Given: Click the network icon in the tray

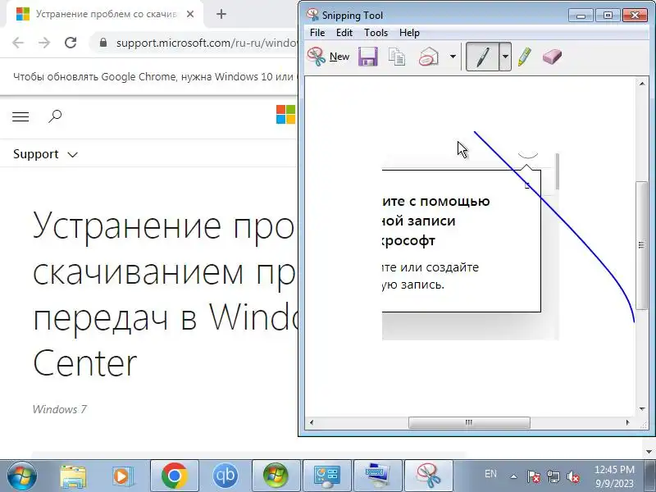Looking at the screenshot, I should (553, 476).
